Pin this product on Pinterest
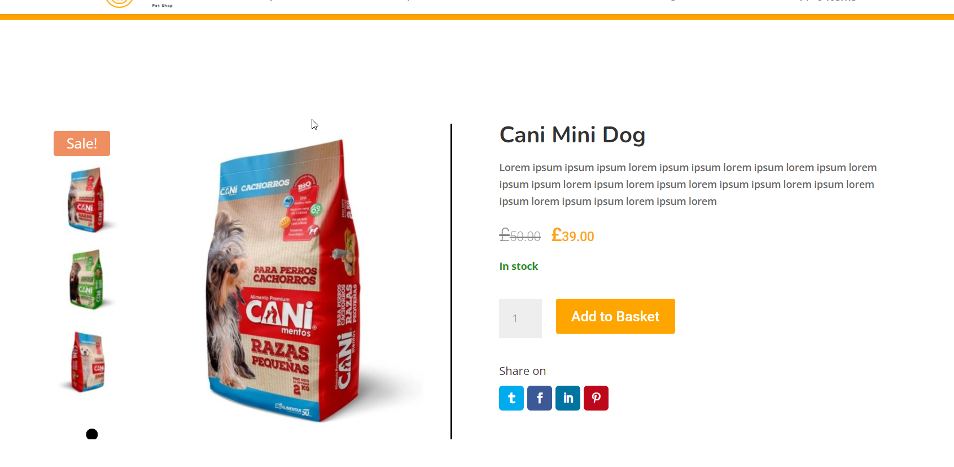The image size is (954, 467). [596, 398]
